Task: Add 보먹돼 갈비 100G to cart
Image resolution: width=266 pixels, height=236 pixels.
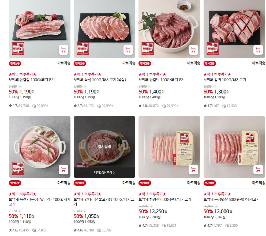Action: coord(258,50)
